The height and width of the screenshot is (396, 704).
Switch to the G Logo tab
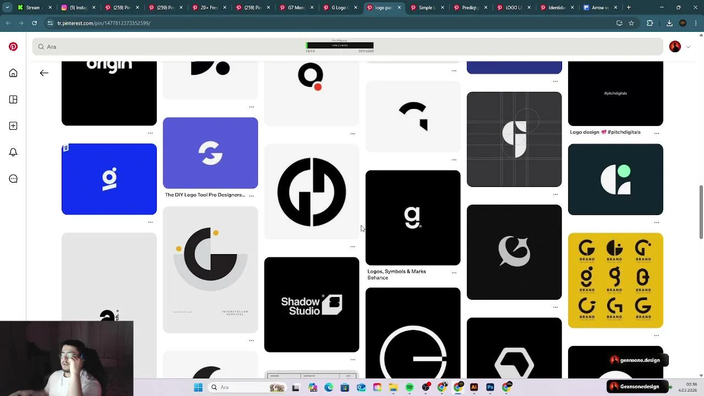pos(340,8)
